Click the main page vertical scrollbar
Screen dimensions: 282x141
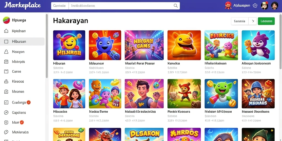point(281,41)
